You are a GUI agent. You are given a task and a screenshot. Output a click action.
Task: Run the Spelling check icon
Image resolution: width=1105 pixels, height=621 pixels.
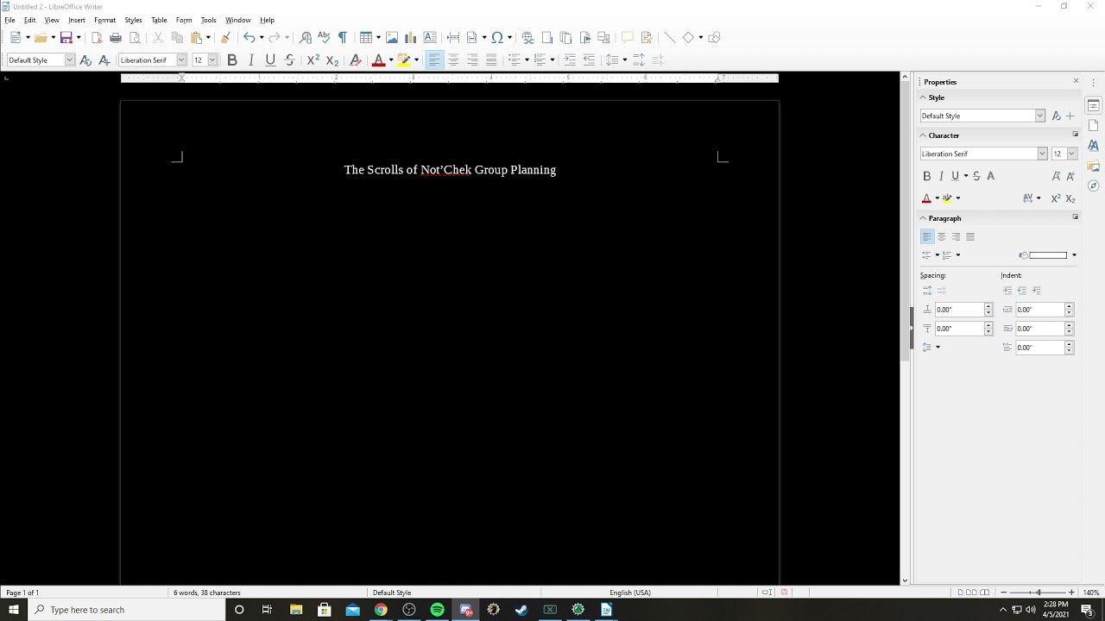pos(324,37)
